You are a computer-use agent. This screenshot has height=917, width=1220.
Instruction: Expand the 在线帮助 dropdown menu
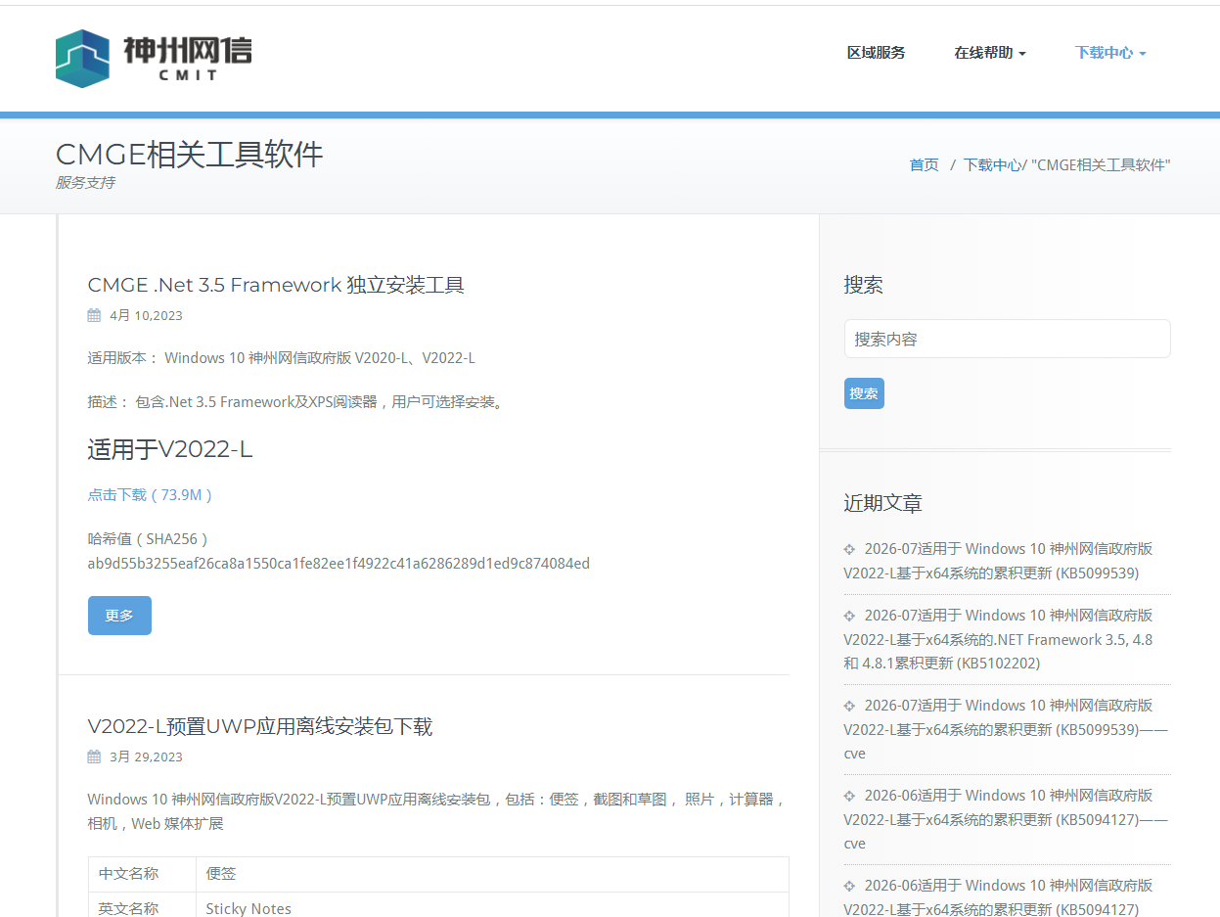pyautogui.click(x=990, y=53)
